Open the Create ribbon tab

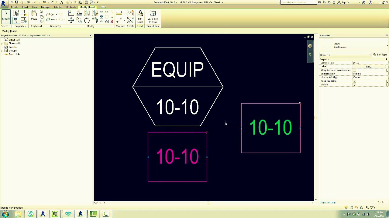[x=15, y=7]
